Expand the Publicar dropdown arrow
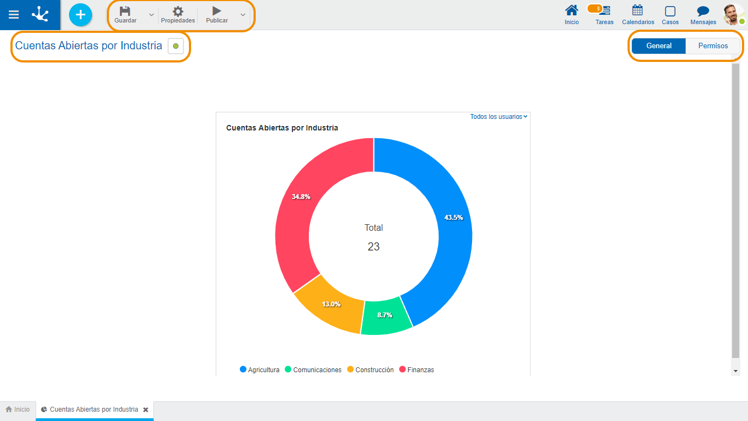The image size is (748, 421). pyautogui.click(x=243, y=15)
